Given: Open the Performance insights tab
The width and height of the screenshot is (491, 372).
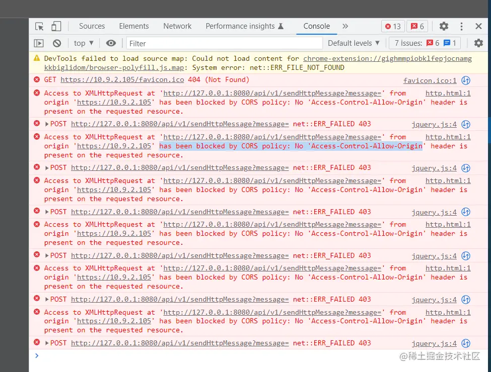Looking at the screenshot, I should (245, 26).
